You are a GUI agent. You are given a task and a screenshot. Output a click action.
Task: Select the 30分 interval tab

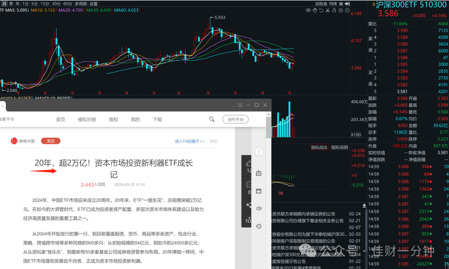tap(56, 4)
